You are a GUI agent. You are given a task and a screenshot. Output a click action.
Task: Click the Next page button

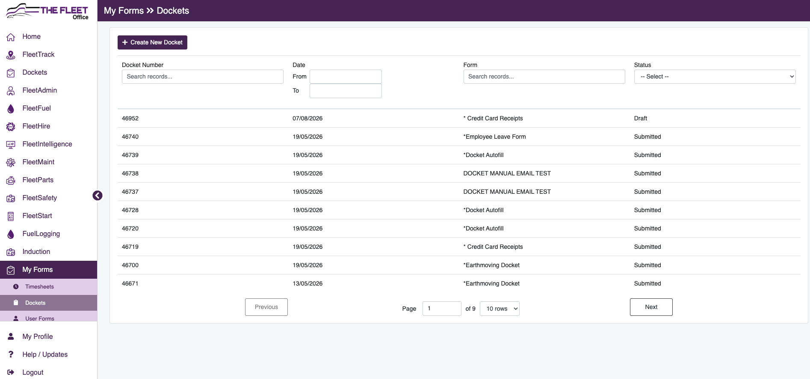pyautogui.click(x=651, y=307)
